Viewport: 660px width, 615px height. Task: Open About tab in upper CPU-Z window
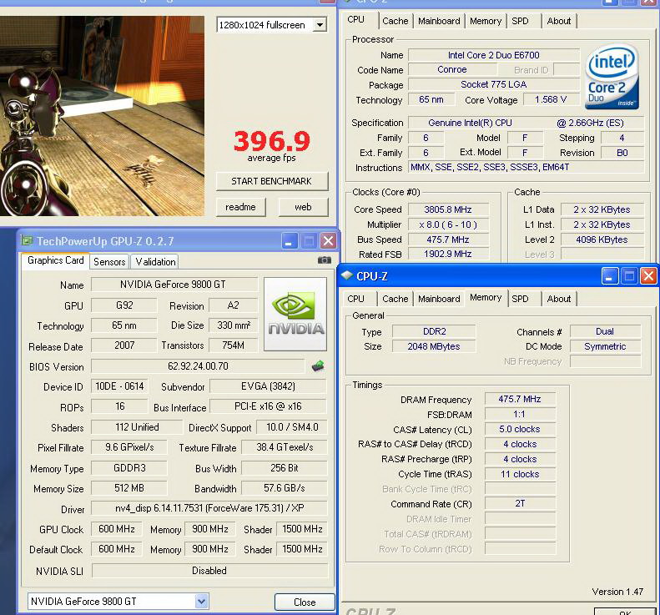point(559,21)
